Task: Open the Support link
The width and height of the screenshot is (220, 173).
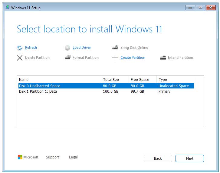Action: (53, 157)
